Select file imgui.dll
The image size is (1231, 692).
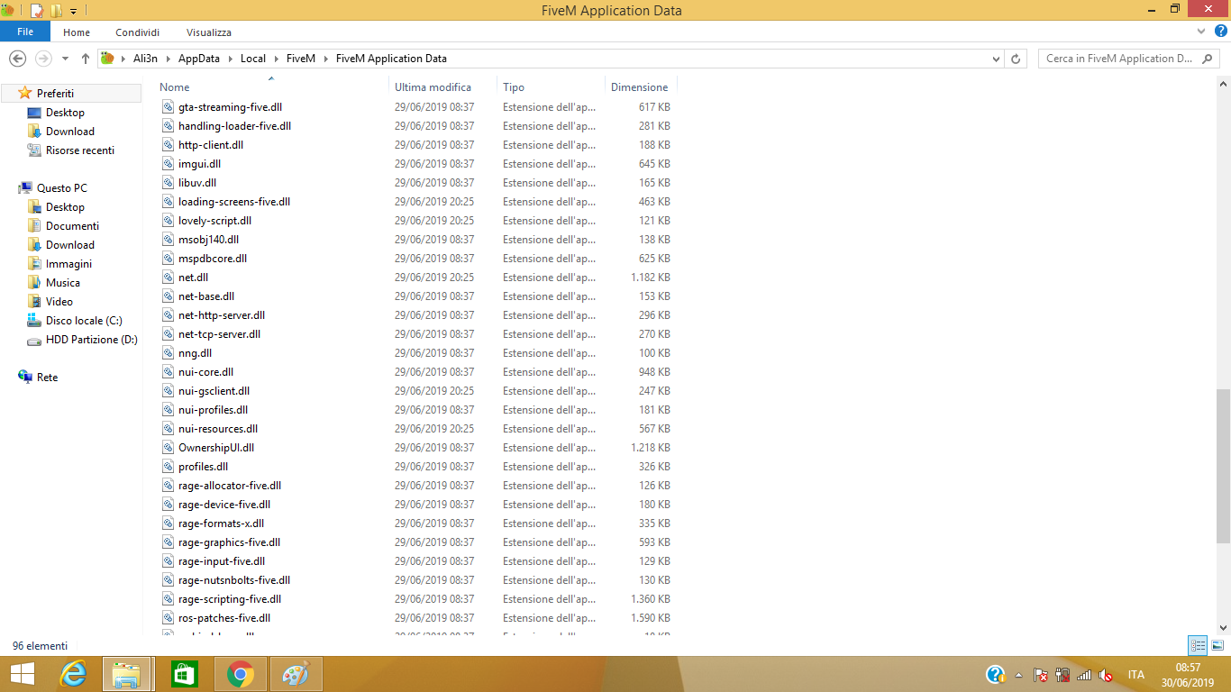point(199,164)
